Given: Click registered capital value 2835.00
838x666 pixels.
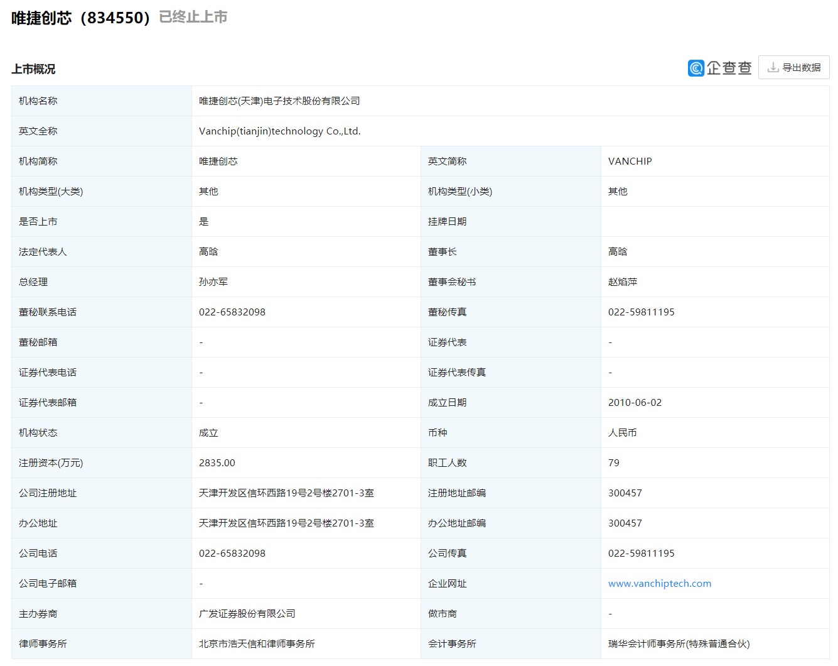Looking at the screenshot, I should click(217, 463).
